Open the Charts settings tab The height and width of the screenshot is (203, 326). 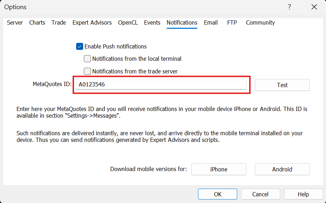[37, 22]
